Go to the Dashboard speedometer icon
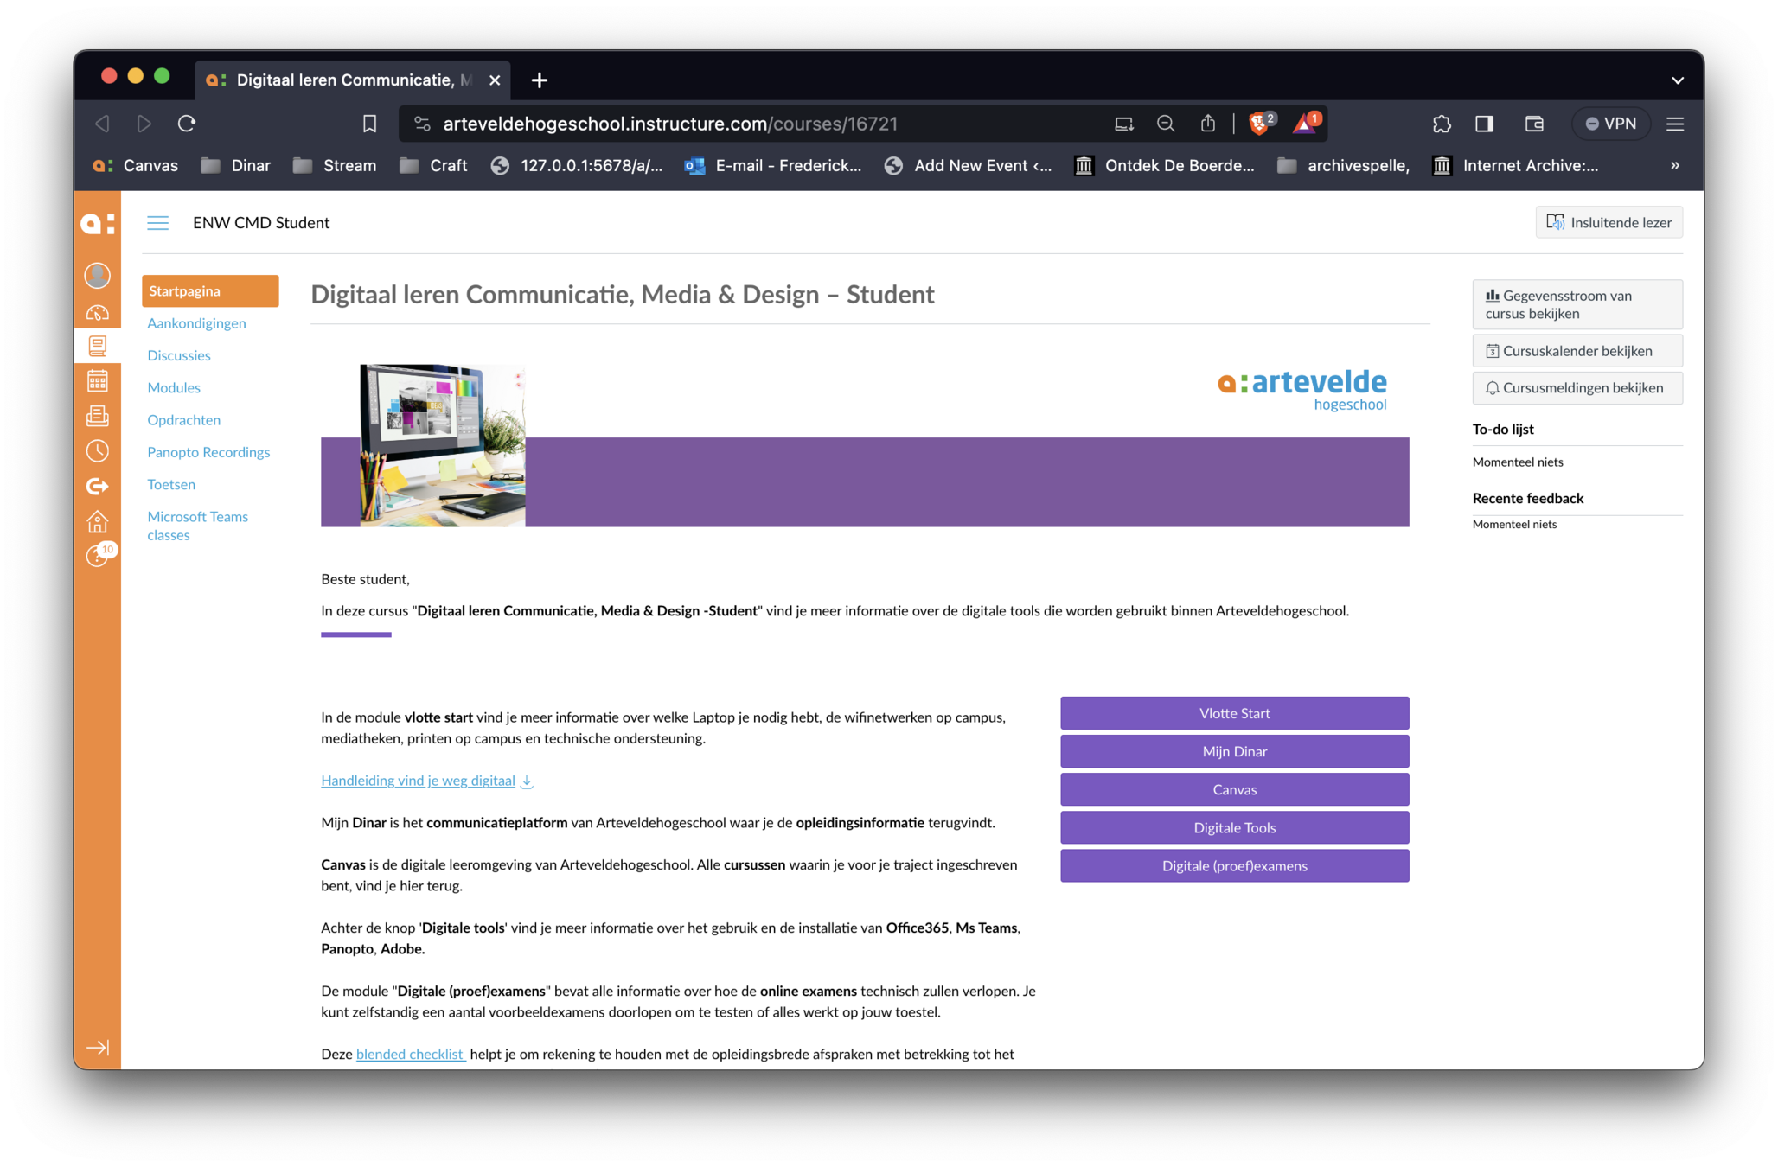This screenshot has width=1778, height=1167. click(97, 312)
